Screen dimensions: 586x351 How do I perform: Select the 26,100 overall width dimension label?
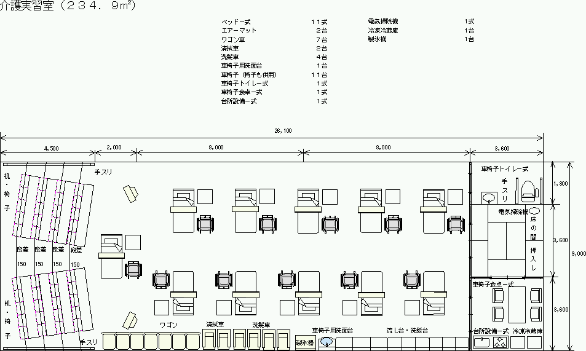pyautogui.click(x=283, y=131)
